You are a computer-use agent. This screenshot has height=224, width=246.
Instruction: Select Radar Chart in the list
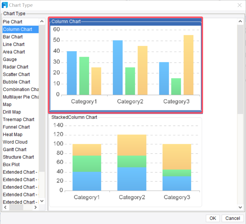[x=21, y=67]
